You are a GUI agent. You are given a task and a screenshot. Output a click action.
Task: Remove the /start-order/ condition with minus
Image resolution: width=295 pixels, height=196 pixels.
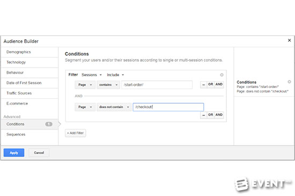(203, 84)
